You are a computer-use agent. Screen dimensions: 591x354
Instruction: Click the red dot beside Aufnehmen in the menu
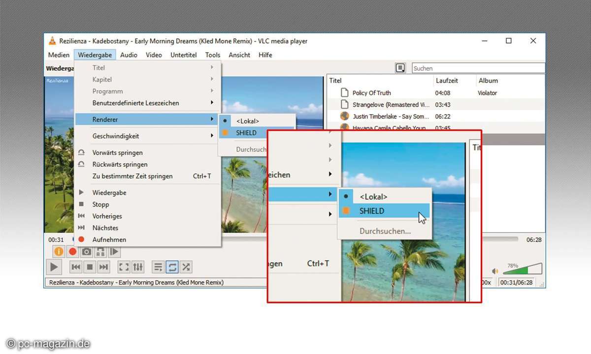tap(82, 239)
